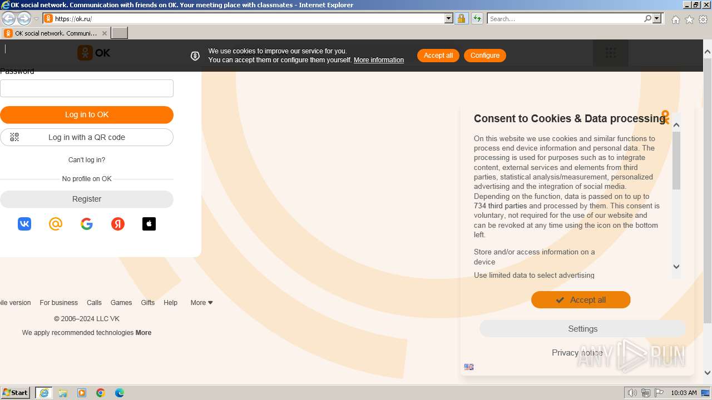Click the Log in to OK button

(x=87, y=115)
